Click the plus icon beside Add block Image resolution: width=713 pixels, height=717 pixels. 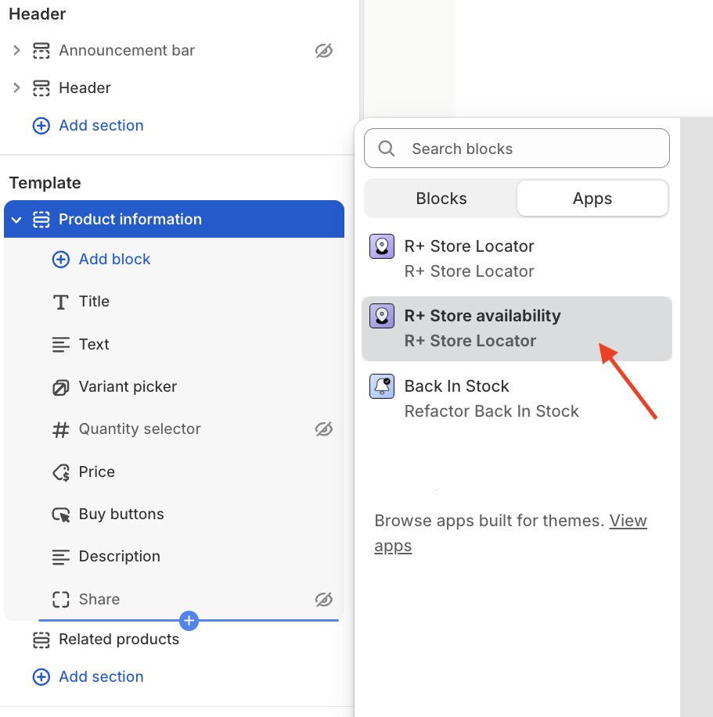(x=61, y=260)
